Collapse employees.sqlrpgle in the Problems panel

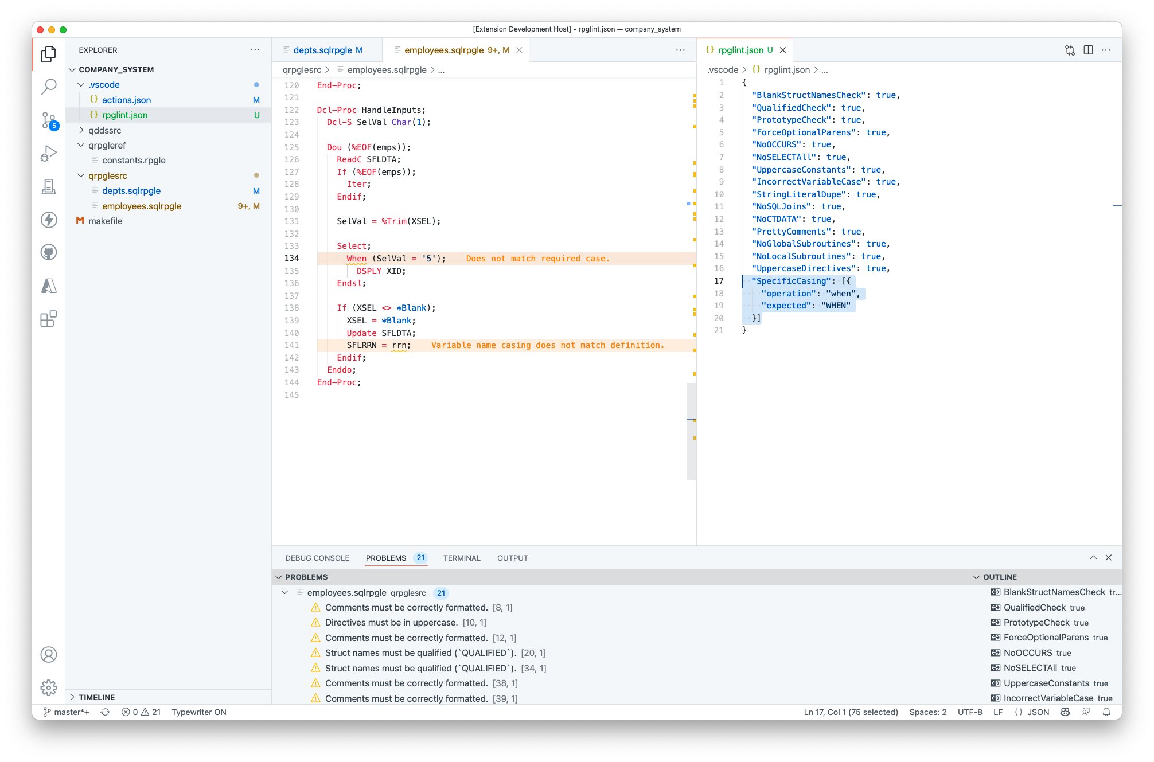pos(285,593)
